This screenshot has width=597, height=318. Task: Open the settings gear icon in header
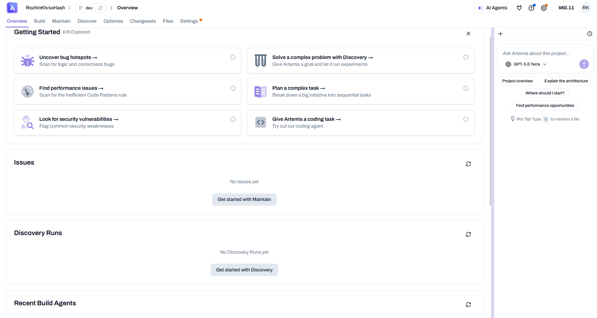click(x=544, y=8)
